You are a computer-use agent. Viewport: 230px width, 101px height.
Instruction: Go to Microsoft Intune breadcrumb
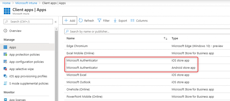pyautogui.click(x=26, y=3)
